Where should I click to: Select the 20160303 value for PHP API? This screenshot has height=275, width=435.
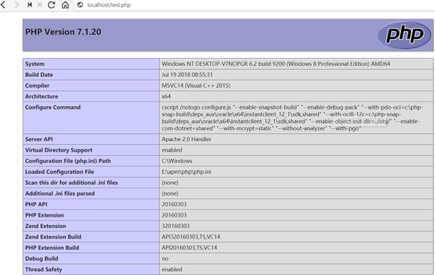174,204
